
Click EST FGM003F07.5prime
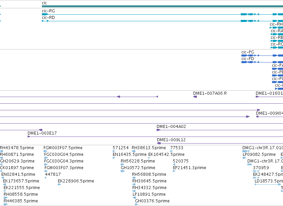tap(63, 148)
